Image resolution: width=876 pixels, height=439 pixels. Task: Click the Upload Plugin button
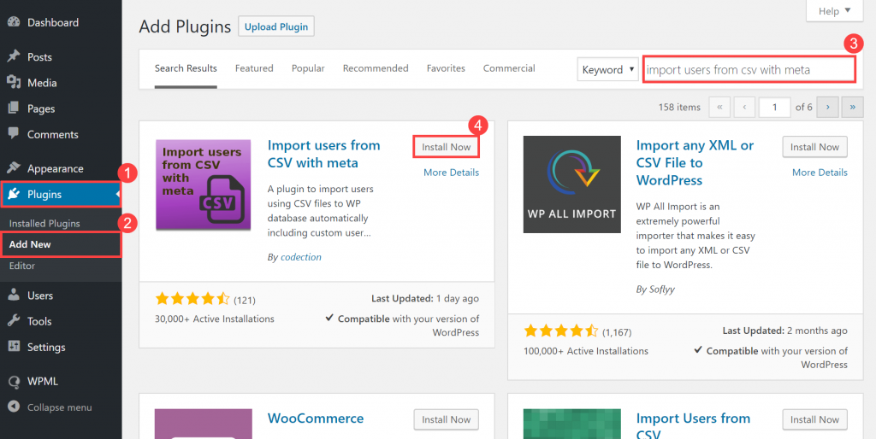coord(276,26)
